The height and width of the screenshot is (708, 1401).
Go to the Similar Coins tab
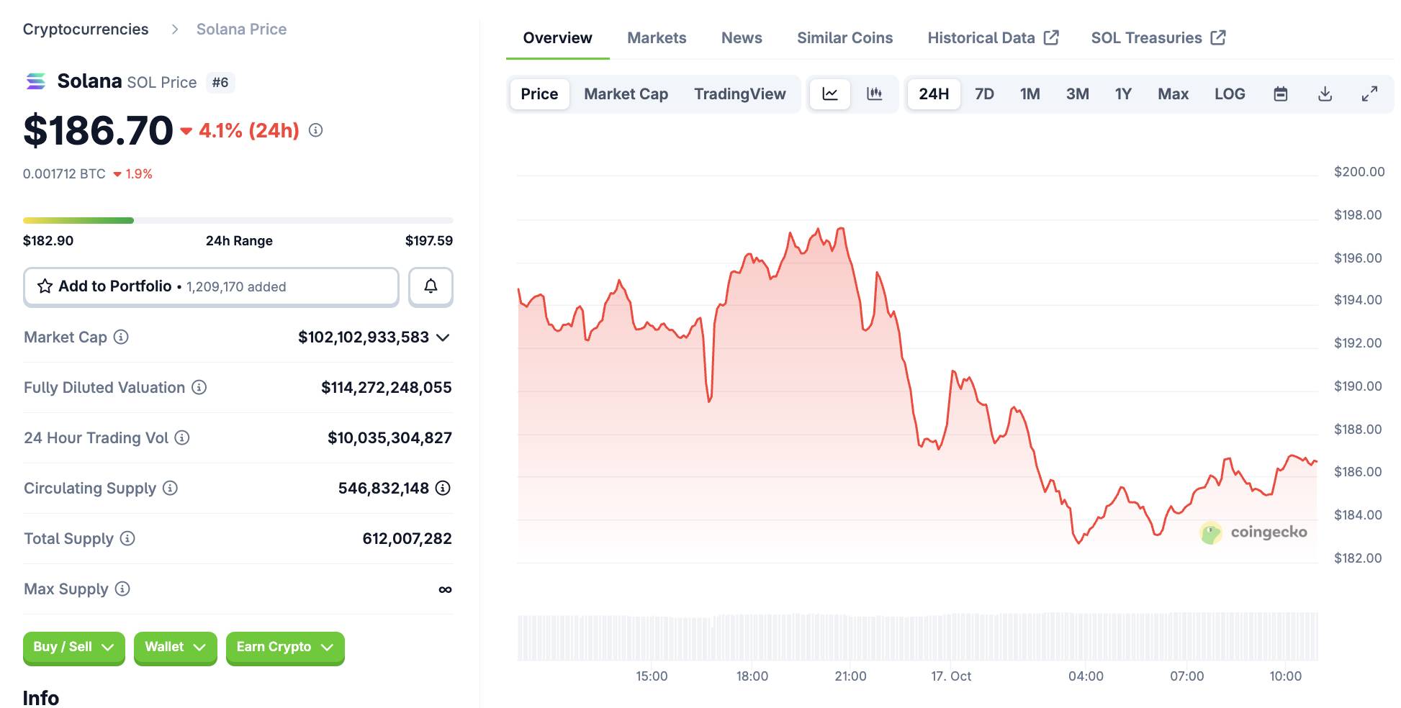(x=844, y=38)
